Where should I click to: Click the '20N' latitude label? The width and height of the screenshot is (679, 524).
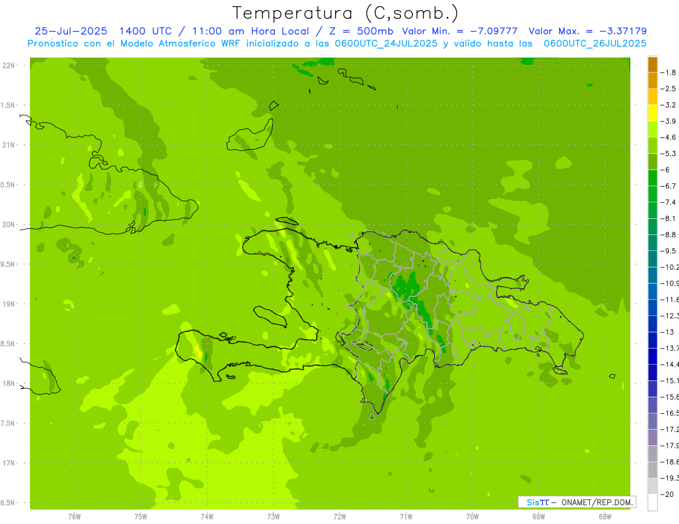tap(8, 224)
